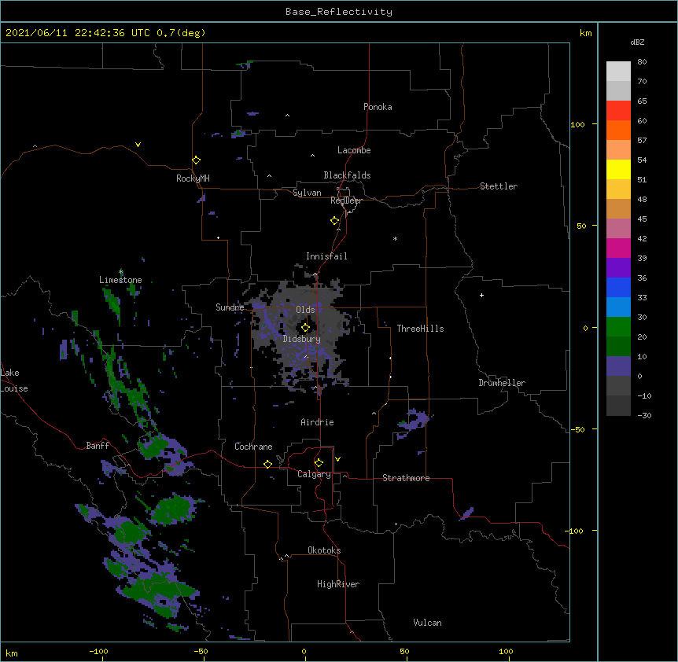
Task: Click the yellow marker below Cochrane
Action: 267,464
